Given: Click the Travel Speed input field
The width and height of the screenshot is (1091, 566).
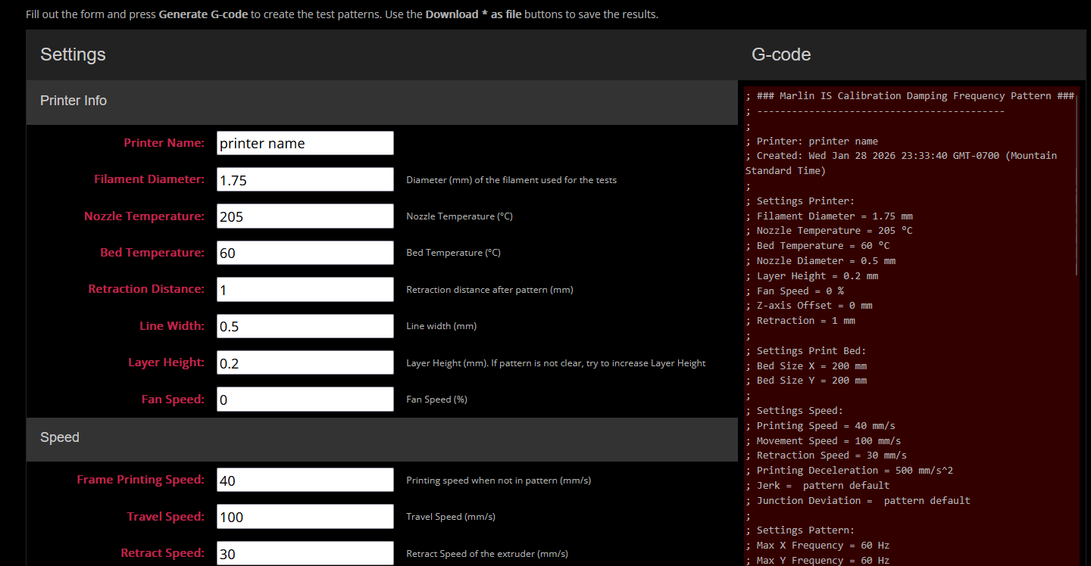Looking at the screenshot, I should pos(305,517).
